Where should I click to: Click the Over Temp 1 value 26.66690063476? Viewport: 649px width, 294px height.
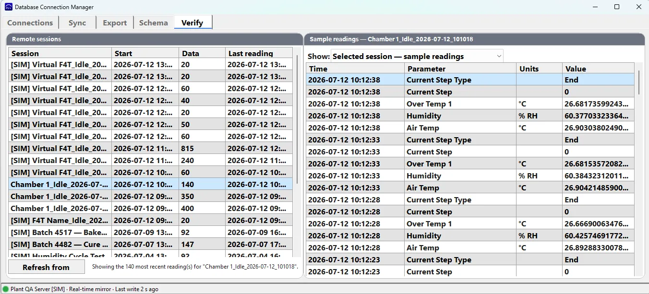point(598,223)
